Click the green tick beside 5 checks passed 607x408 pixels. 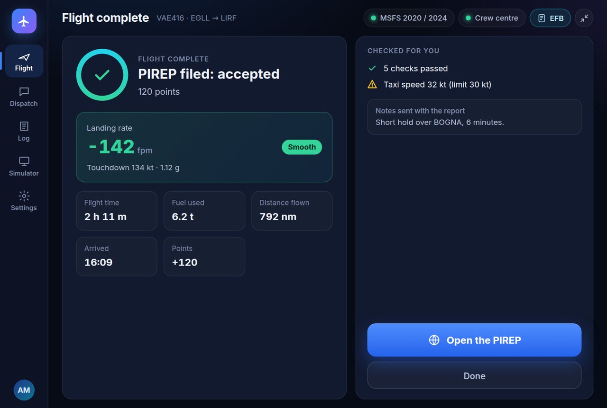pos(372,68)
